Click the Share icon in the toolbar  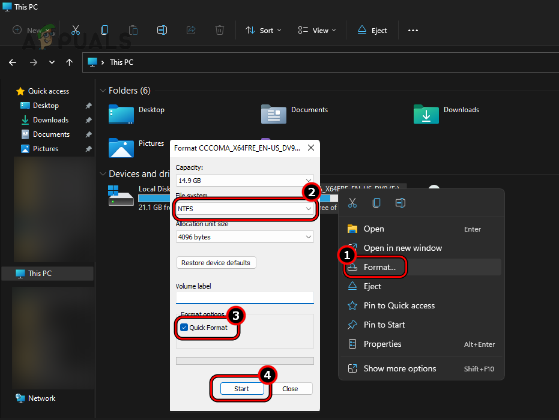tap(190, 30)
